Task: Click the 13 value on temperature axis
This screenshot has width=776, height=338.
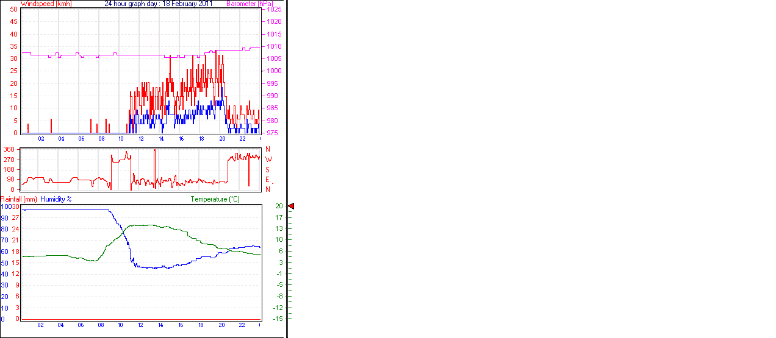Action: (279, 228)
